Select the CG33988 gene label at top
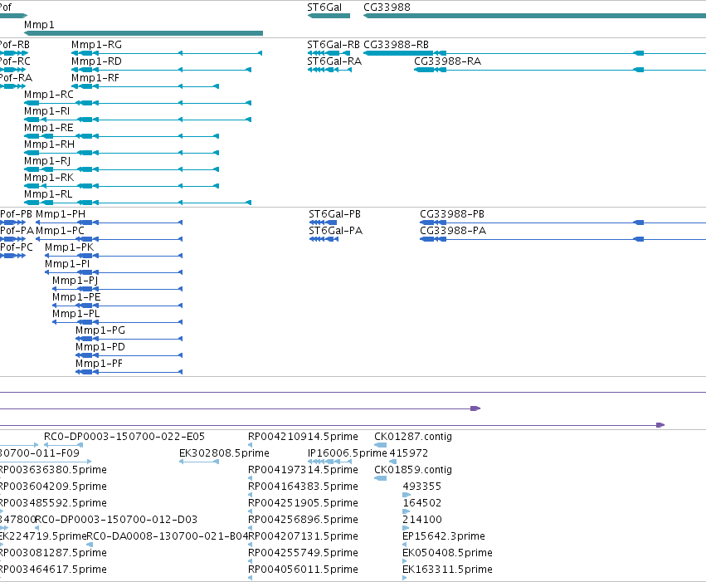Viewport: 706px width, 582px height. [x=387, y=7]
